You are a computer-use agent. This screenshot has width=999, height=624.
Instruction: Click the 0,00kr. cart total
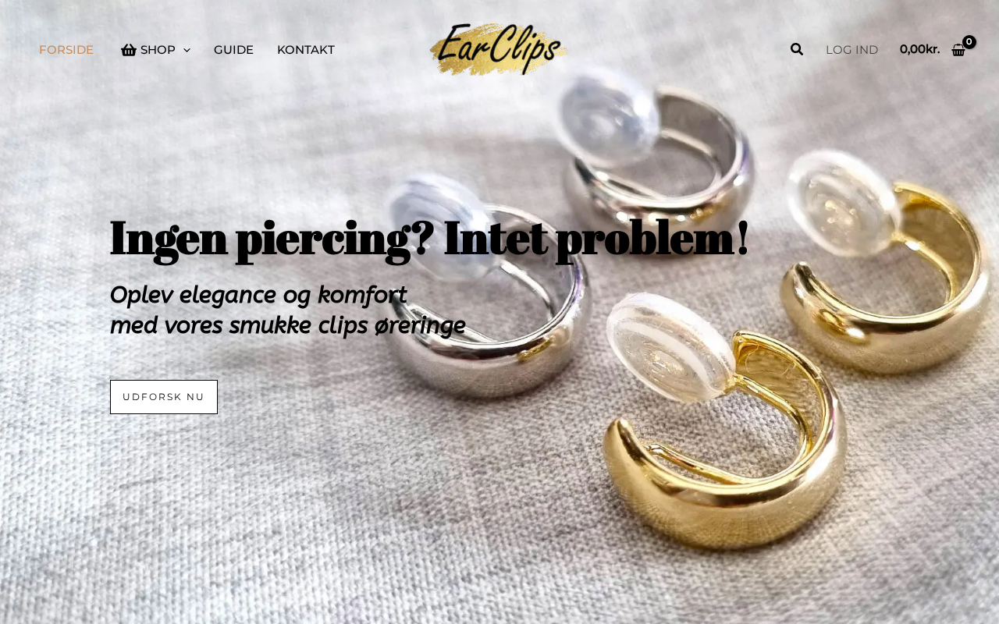click(x=919, y=49)
